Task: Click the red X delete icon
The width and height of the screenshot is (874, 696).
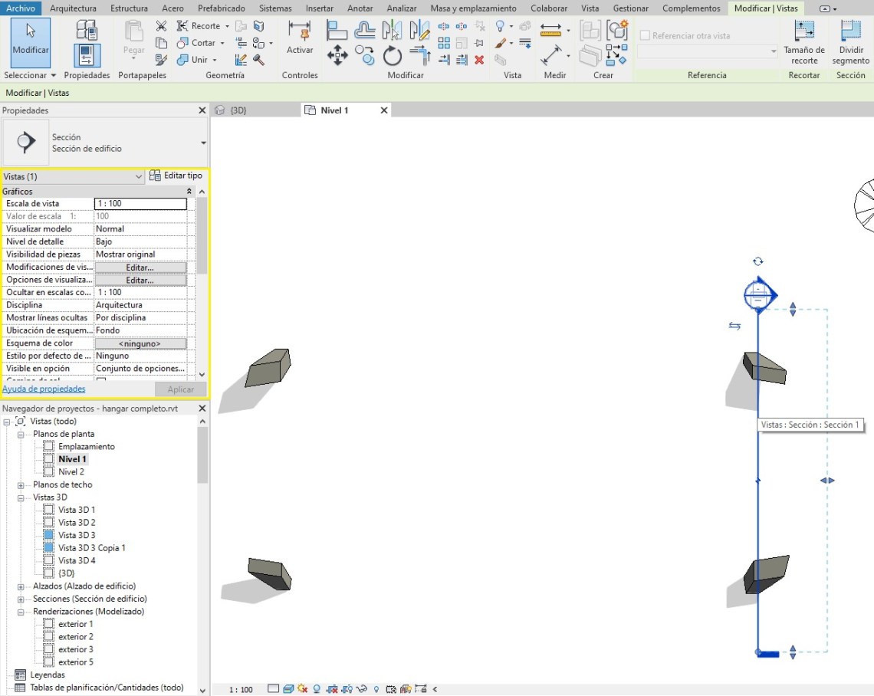Action: coord(479,60)
